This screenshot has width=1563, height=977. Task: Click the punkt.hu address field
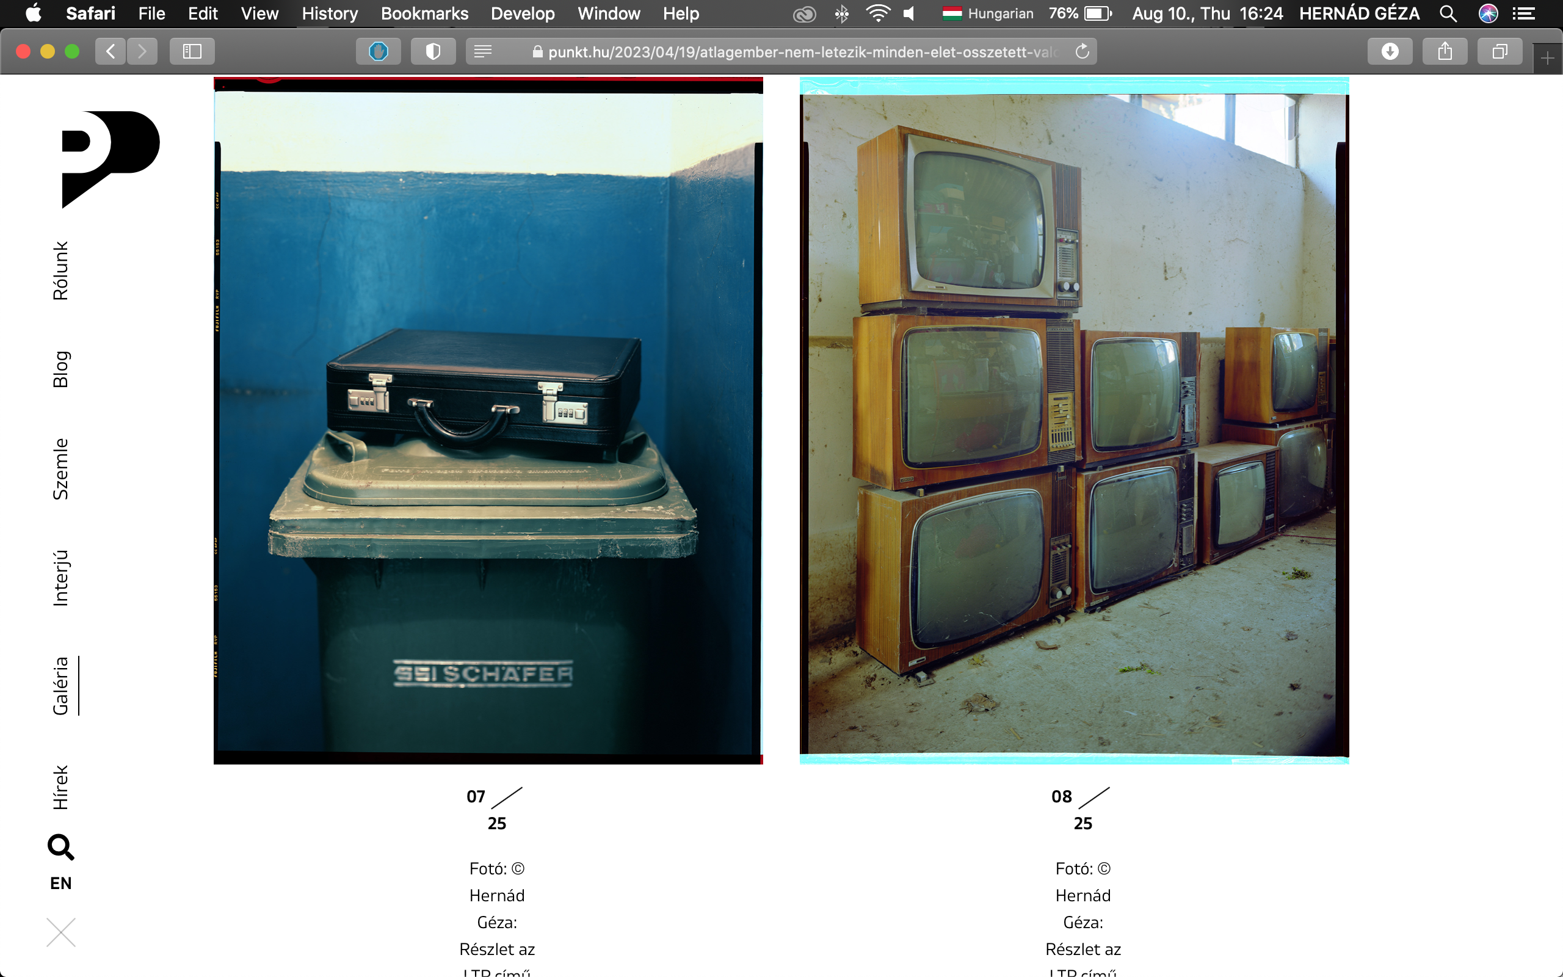pos(781,51)
